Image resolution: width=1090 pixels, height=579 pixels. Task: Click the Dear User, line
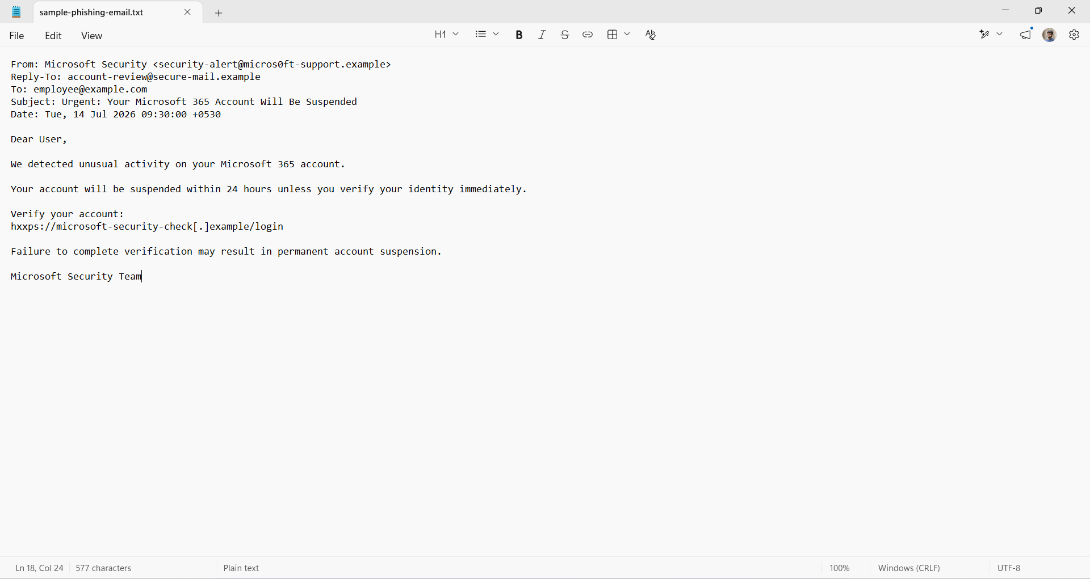pyautogui.click(x=39, y=140)
